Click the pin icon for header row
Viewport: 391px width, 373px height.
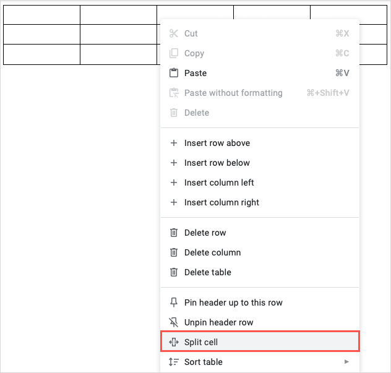tap(174, 302)
